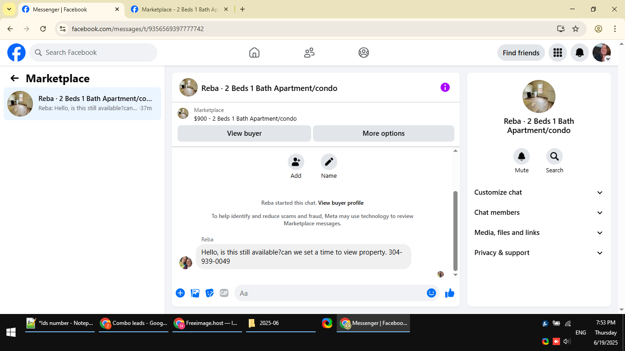Open the tab search dropdown arrow
This screenshot has width=625, height=351.
pyautogui.click(x=9, y=9)
